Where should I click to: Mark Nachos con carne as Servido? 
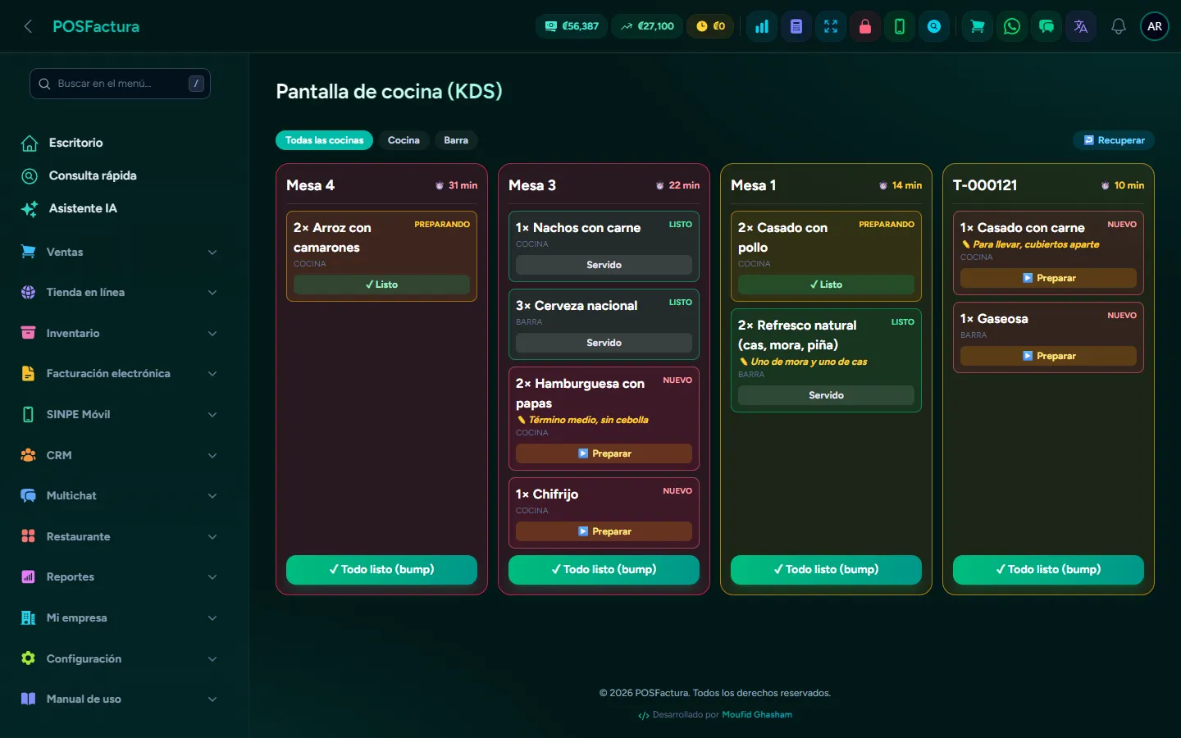[x=604, y=265]
